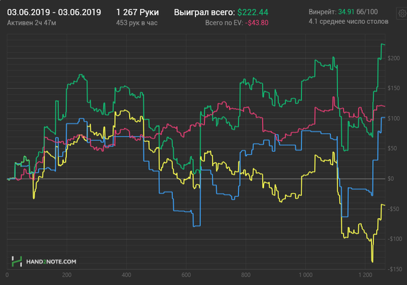407x285 pixels.
Task: Open the graph settings gear icon
Action: tap(402, 13)
